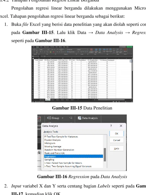Viewport: 146px width, 195px height.
Task: Select the highlighted Regression entry
Action: [x=74, y=156]
